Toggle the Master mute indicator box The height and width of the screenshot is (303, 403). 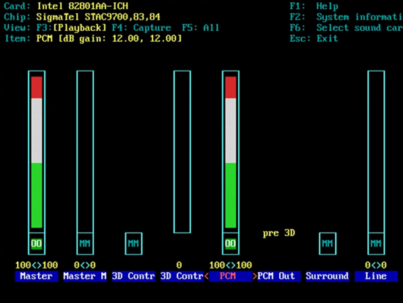point(37,244)
